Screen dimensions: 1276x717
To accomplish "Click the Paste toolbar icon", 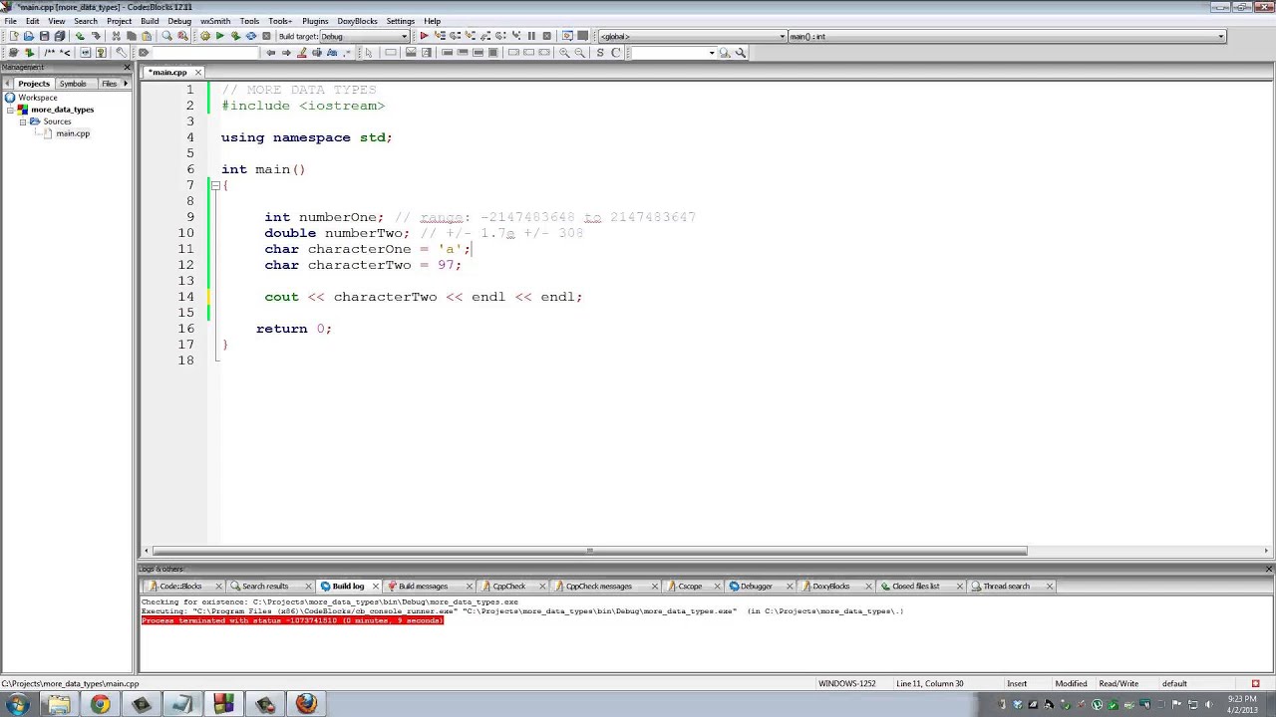I will tap(147, 36).
